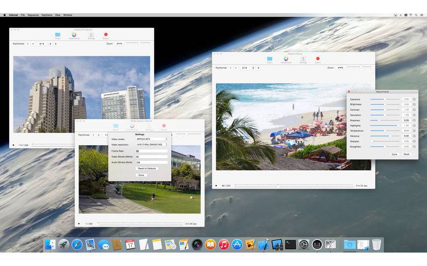Image resolution: width=427 pixels, height=266 pixels.
Task: Click the Frame Rate input field
Action: tap(152, 151)
